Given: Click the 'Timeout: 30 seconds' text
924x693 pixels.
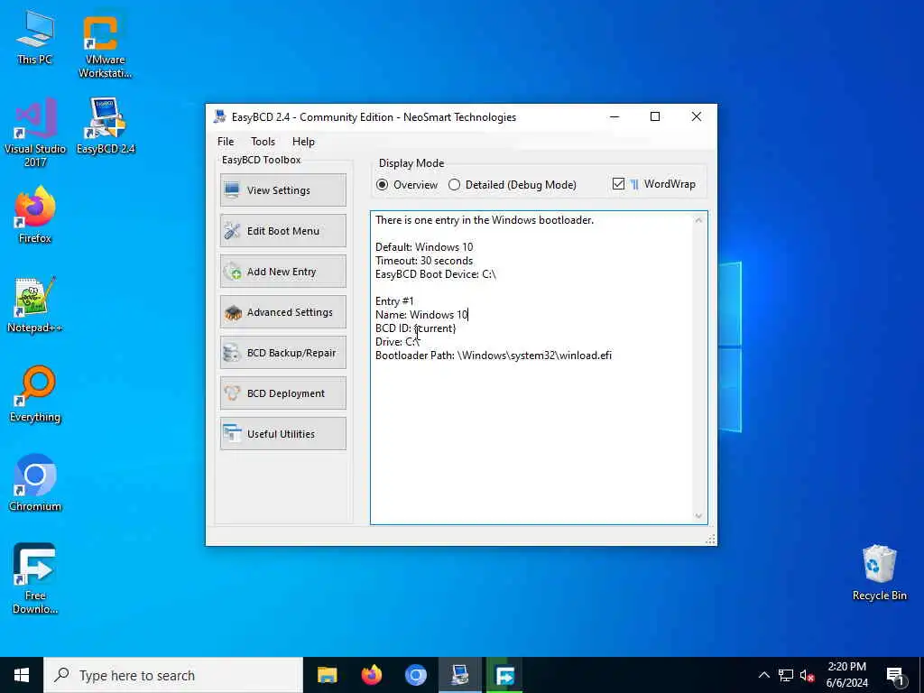Looking at the screenshot, I should pyautogui.click(x=424, y=261).
